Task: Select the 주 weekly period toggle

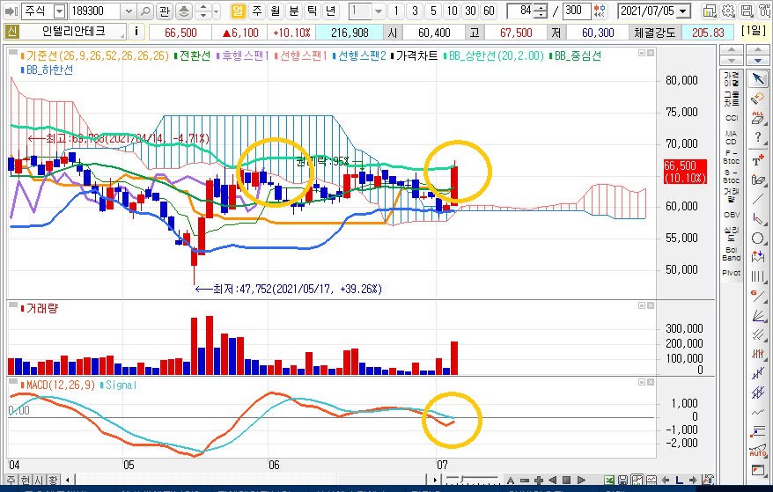Action: pyautogui.click(x=256, y=11)
